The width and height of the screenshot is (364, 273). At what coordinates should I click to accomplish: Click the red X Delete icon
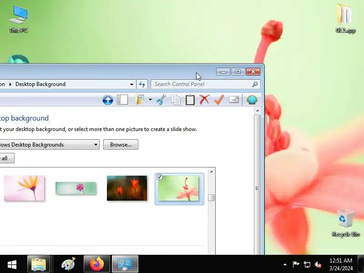click(x=204, y=100)
